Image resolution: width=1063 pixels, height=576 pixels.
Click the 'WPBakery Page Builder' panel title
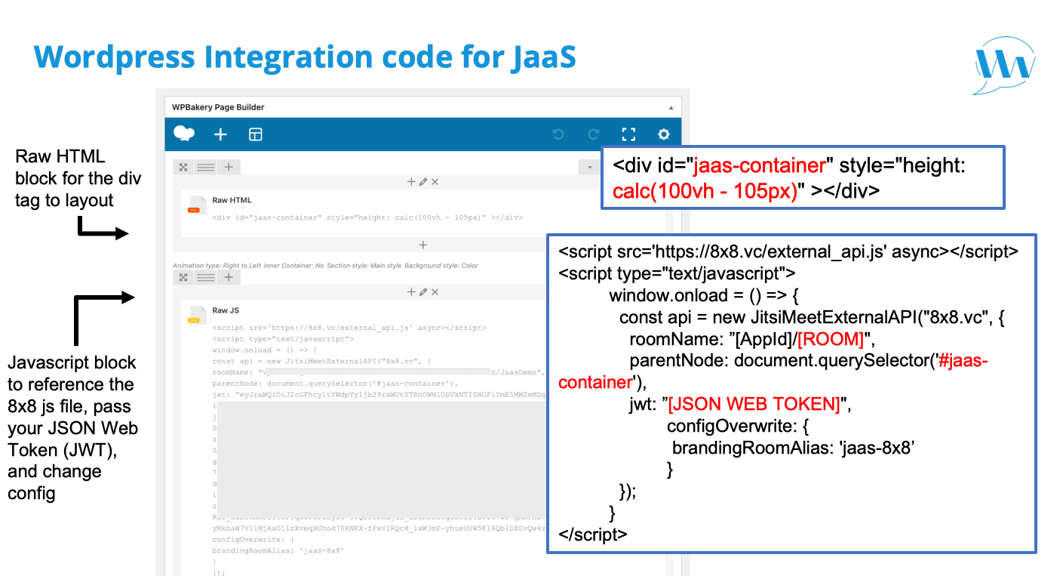tap(218, 108)
